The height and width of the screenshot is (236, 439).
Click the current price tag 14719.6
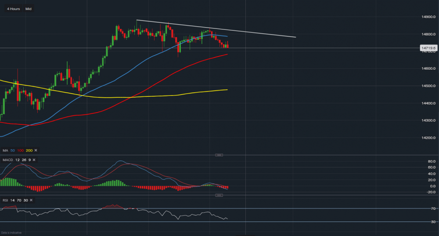[428, 48]
